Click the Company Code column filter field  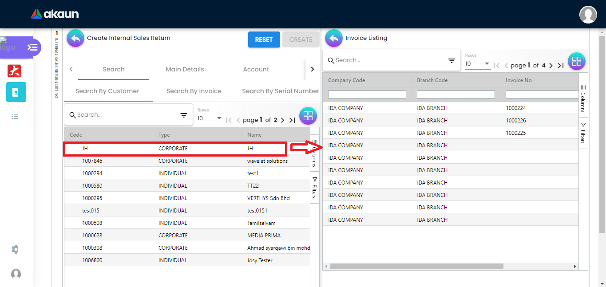pos(367,94)
